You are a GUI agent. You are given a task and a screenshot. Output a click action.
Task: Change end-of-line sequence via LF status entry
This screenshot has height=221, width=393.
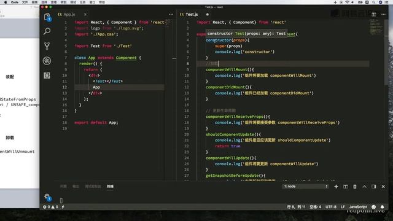click(343, 207)
